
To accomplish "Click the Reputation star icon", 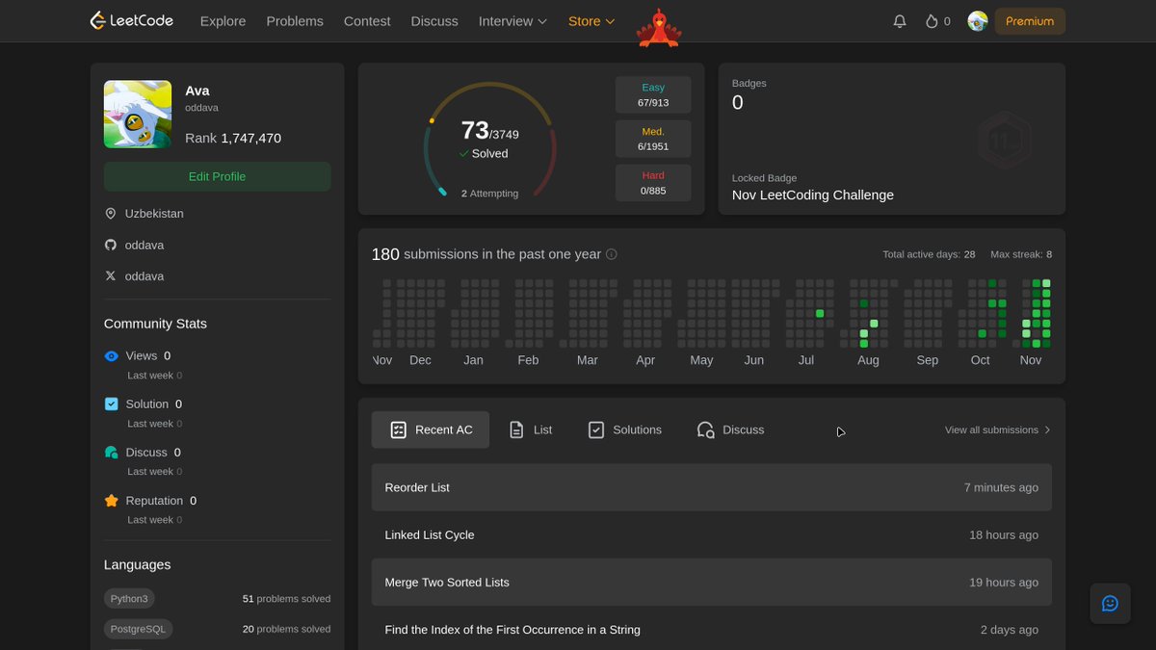I will tap(112, 501).
